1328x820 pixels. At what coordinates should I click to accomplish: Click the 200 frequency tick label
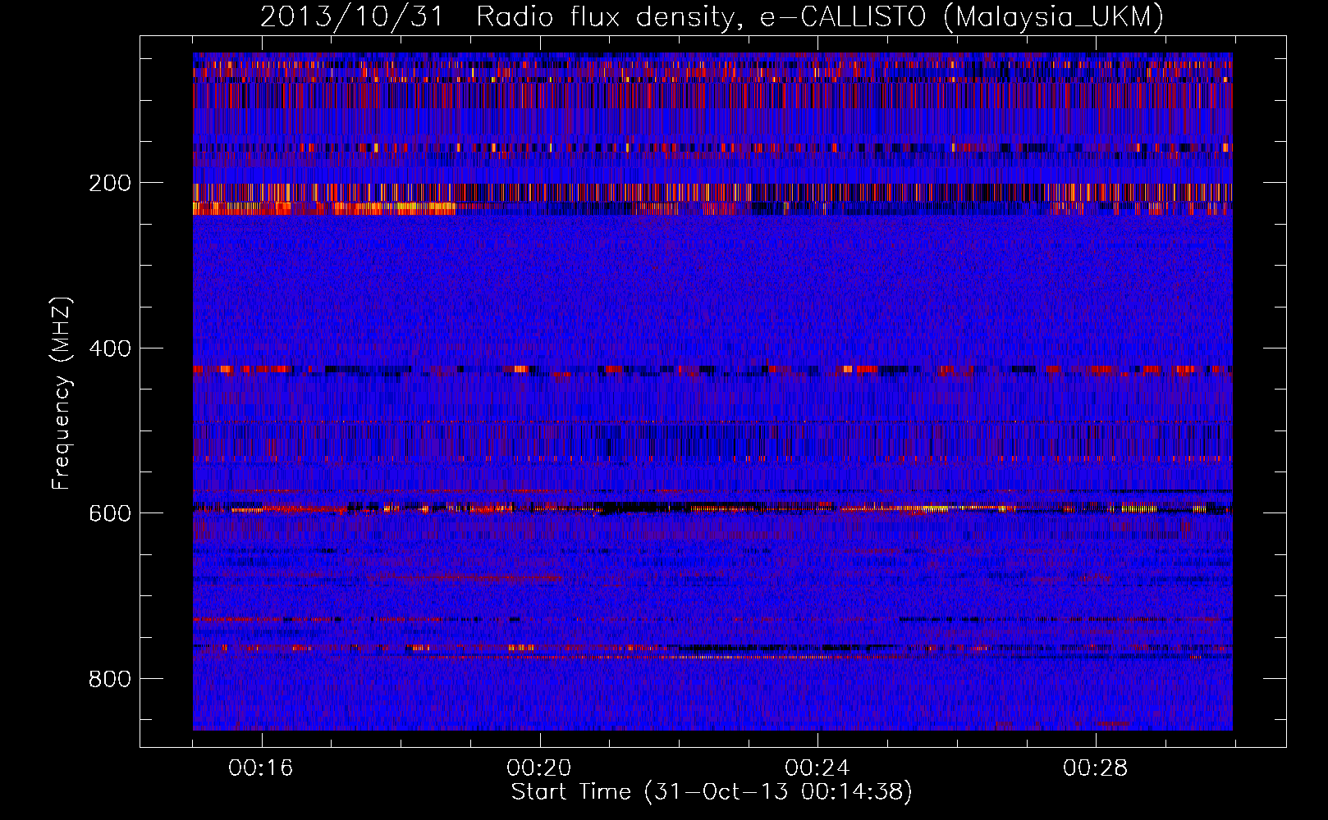tap(110, 183)
